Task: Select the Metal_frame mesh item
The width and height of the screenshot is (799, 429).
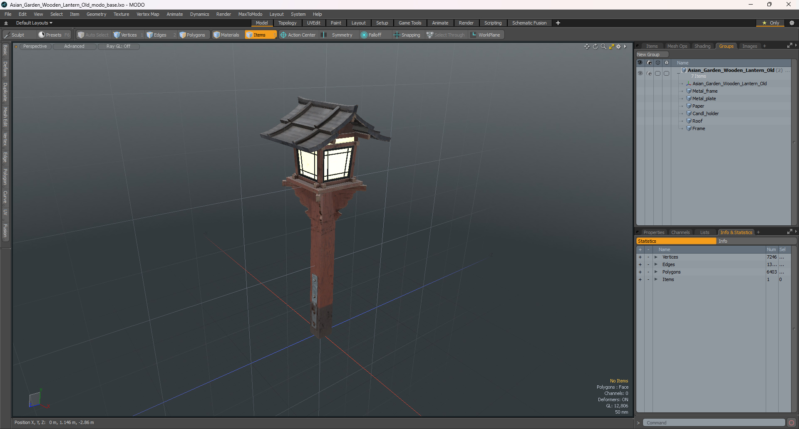Action: 705,91
